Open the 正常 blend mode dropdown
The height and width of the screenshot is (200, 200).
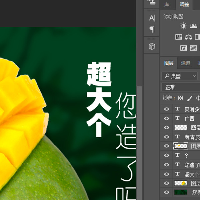click(181, 87)
